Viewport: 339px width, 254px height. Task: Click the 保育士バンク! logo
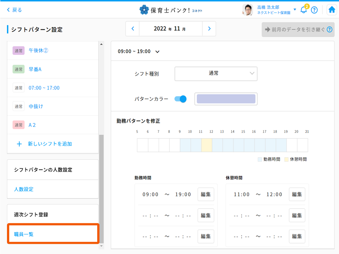tap(171, 10)
